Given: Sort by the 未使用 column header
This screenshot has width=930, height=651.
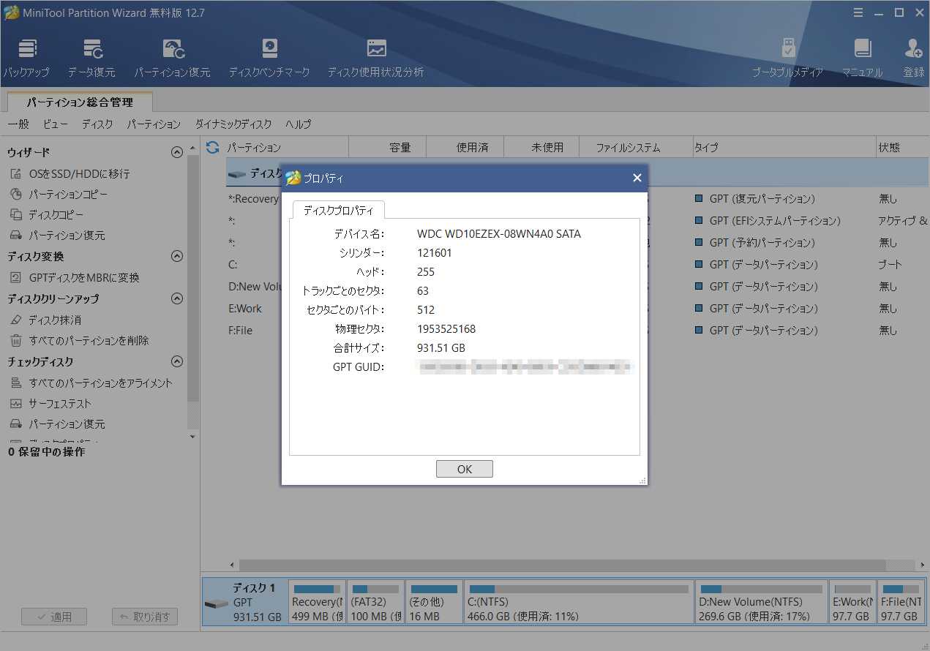Looking at the screenshot, I should [x=541, y=147].
